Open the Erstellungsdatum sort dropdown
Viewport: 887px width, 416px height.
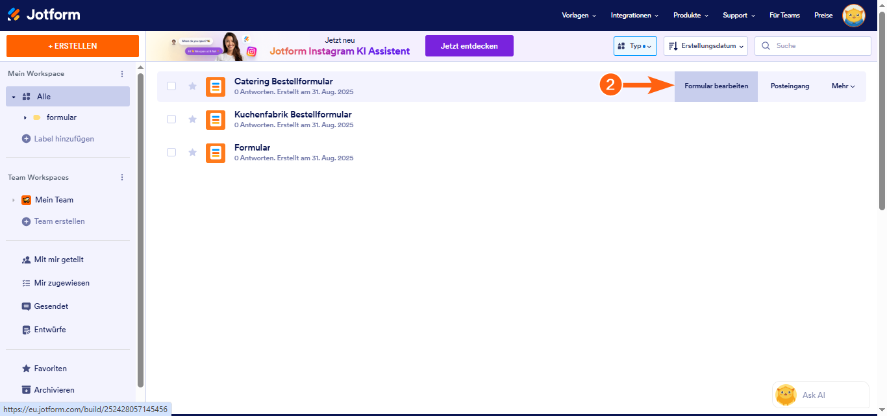pyautogui.click(x=706, y=46)
